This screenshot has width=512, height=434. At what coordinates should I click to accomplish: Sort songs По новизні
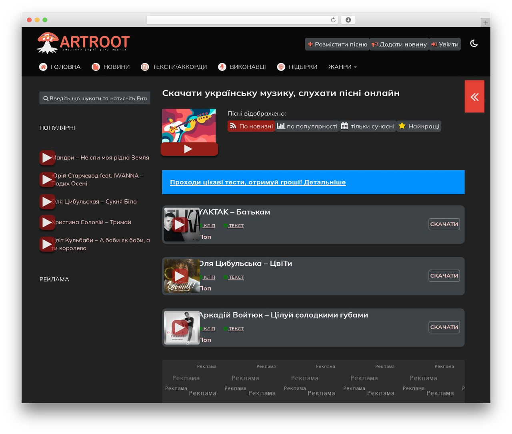click(251, 126)
